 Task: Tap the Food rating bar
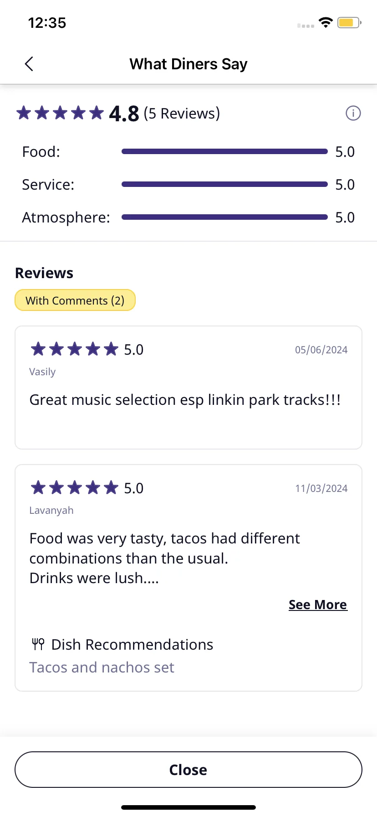pos(224,151)
